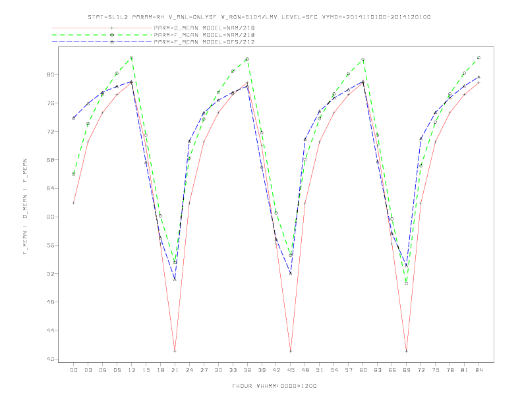This screenshot has height=403, width=522.
Task: Click the circle marker on the green legend line
Action: (112, 35)
